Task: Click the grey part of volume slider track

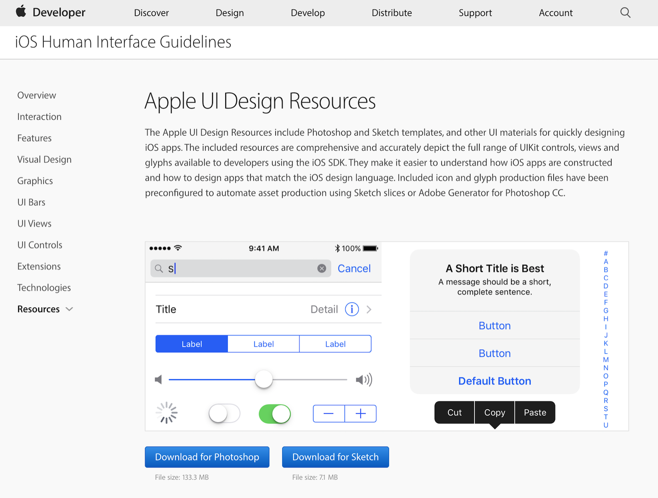Action: point(310,379)
